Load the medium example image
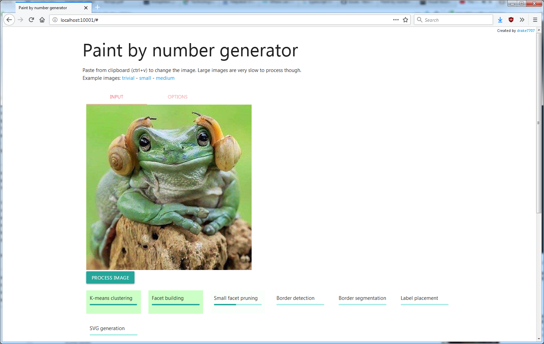 pos(165,78)
